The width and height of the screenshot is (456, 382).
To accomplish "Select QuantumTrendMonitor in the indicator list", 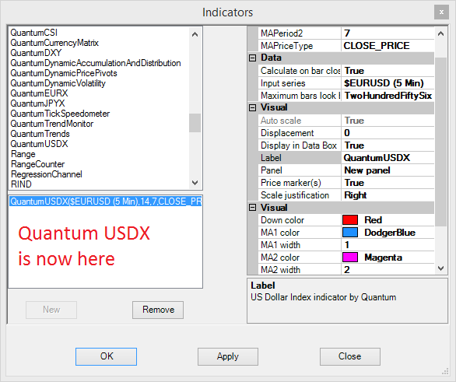I will [x=52, y=124].
